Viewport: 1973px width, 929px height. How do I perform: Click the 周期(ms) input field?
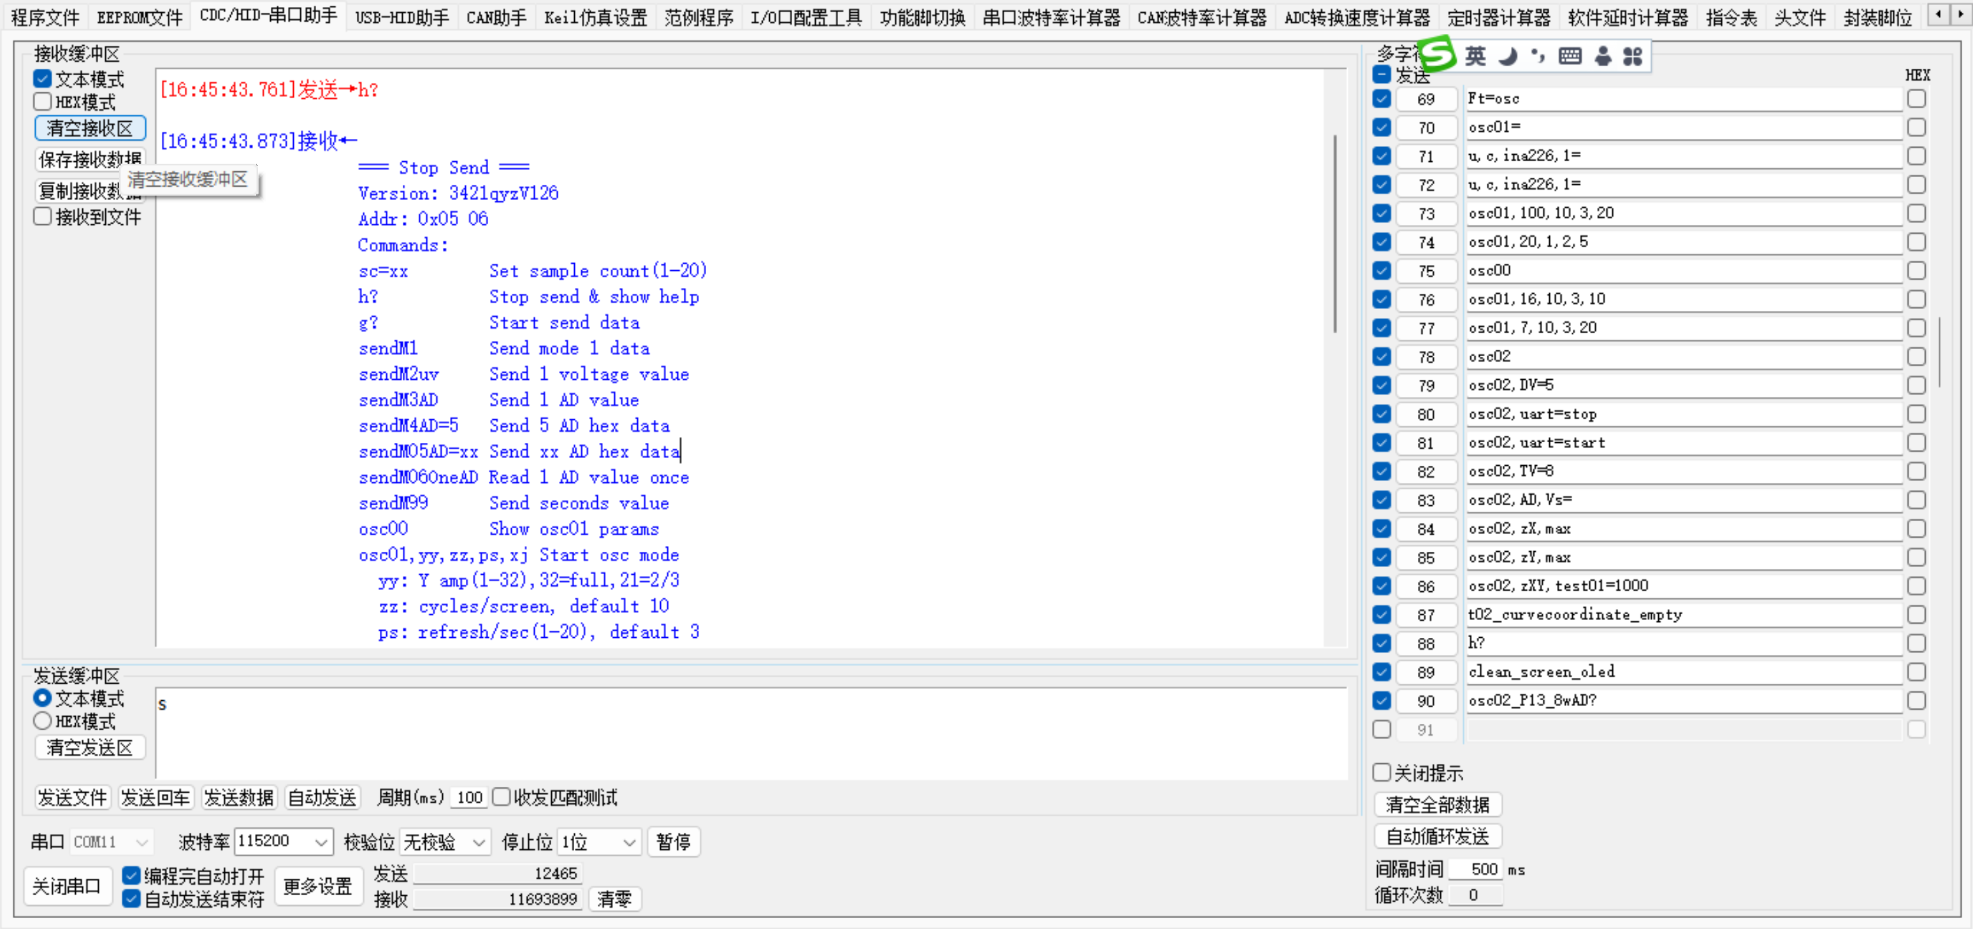[x=470, y=798]
